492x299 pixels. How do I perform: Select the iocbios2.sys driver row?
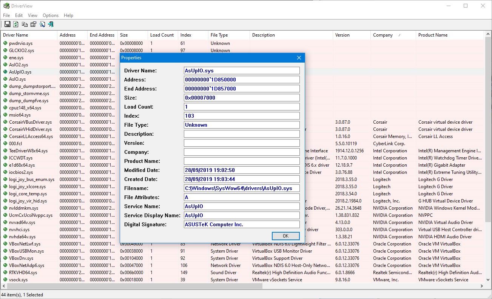pos(242,172)
